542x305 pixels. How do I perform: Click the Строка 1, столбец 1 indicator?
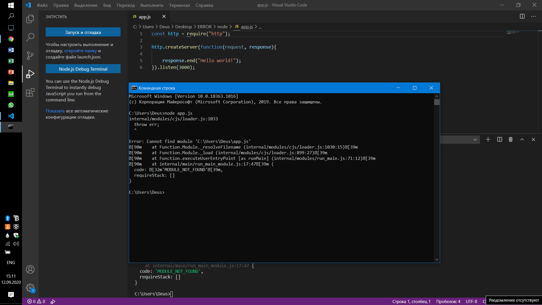411,302
